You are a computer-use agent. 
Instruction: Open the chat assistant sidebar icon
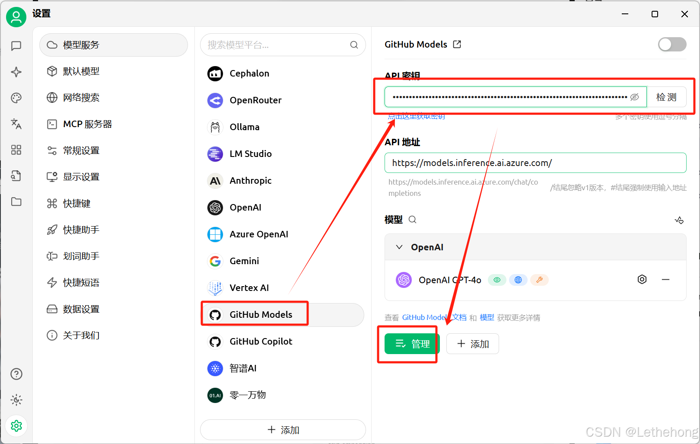(16, 46)
